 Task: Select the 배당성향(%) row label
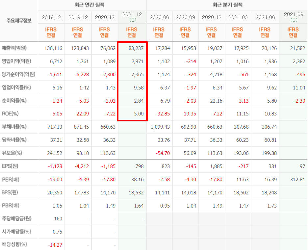(14, 244)
